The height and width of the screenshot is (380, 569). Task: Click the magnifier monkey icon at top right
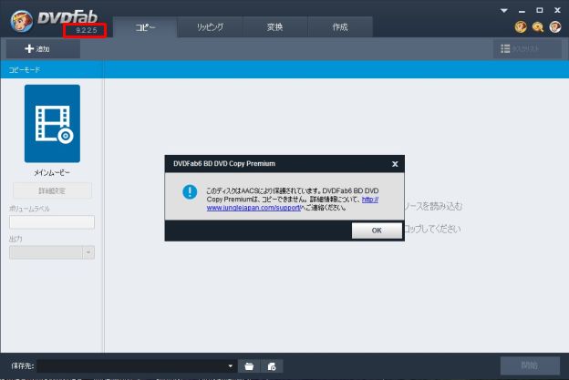[x=538, y=26]
